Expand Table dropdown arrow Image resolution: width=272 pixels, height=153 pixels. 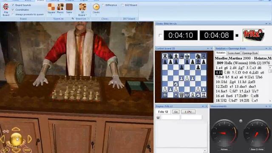pos(69,15)
